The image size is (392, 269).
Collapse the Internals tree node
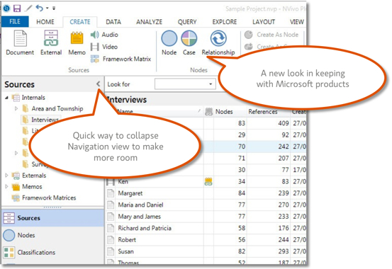[7, 98]
